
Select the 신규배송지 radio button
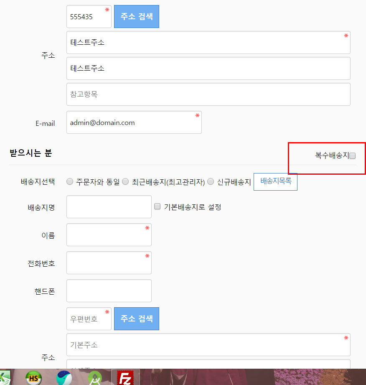(211, 181)
